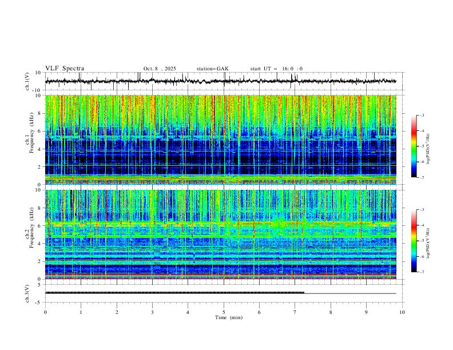453x350 pixels.
Task: Click time axis tick label '5'
Action: coord(224,312)
